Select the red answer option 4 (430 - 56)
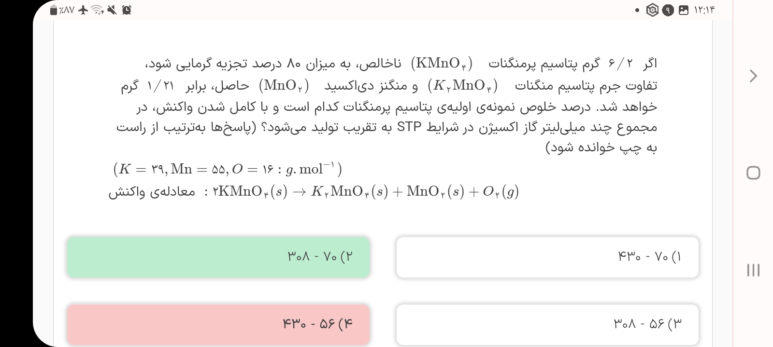Image resolution: width=773 pixels, height=347 pixels. (218, 324)
